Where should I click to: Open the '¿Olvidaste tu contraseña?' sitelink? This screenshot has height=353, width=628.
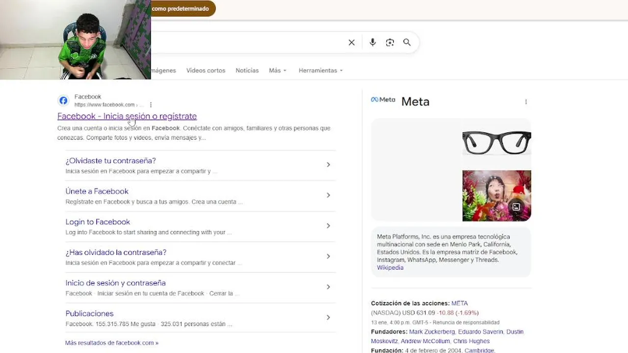tap(110, 161)
